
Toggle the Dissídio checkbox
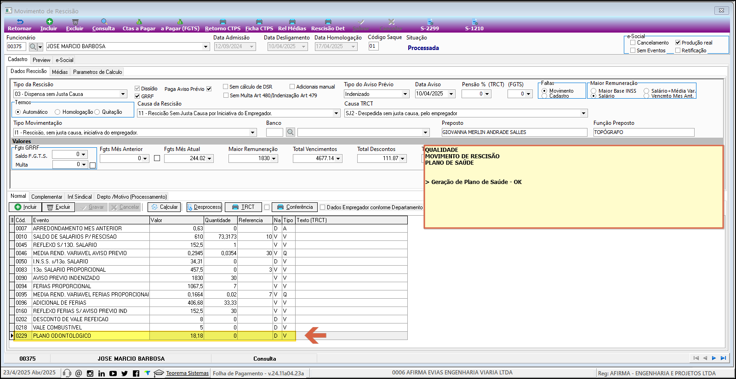137,89
